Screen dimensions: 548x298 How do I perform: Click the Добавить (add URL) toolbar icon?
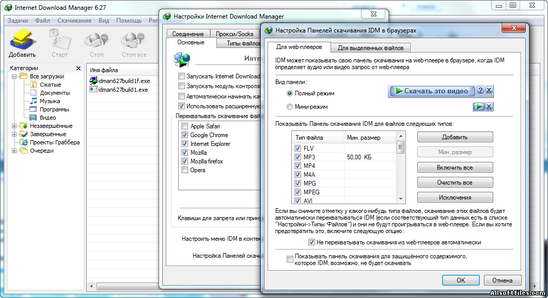22,39
